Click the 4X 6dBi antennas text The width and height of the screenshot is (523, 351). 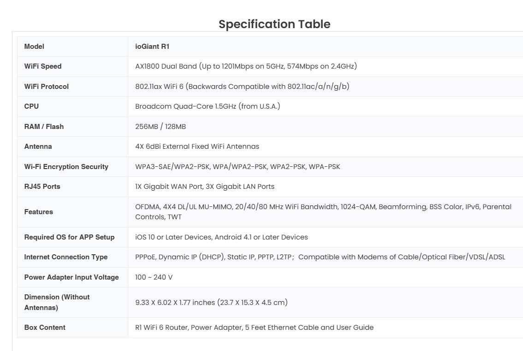point(197,146)
